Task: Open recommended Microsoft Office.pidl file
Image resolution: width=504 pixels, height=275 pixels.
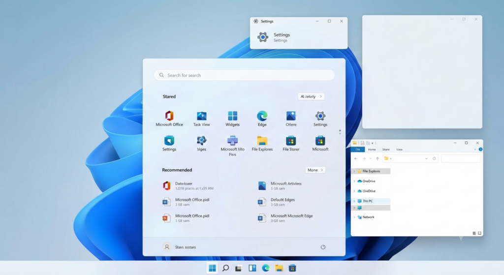Action: coord(186,202)
